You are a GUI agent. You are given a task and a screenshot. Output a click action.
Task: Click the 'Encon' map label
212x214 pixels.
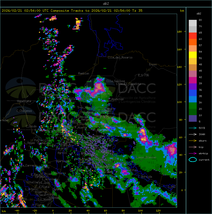[x=153, y=64]
